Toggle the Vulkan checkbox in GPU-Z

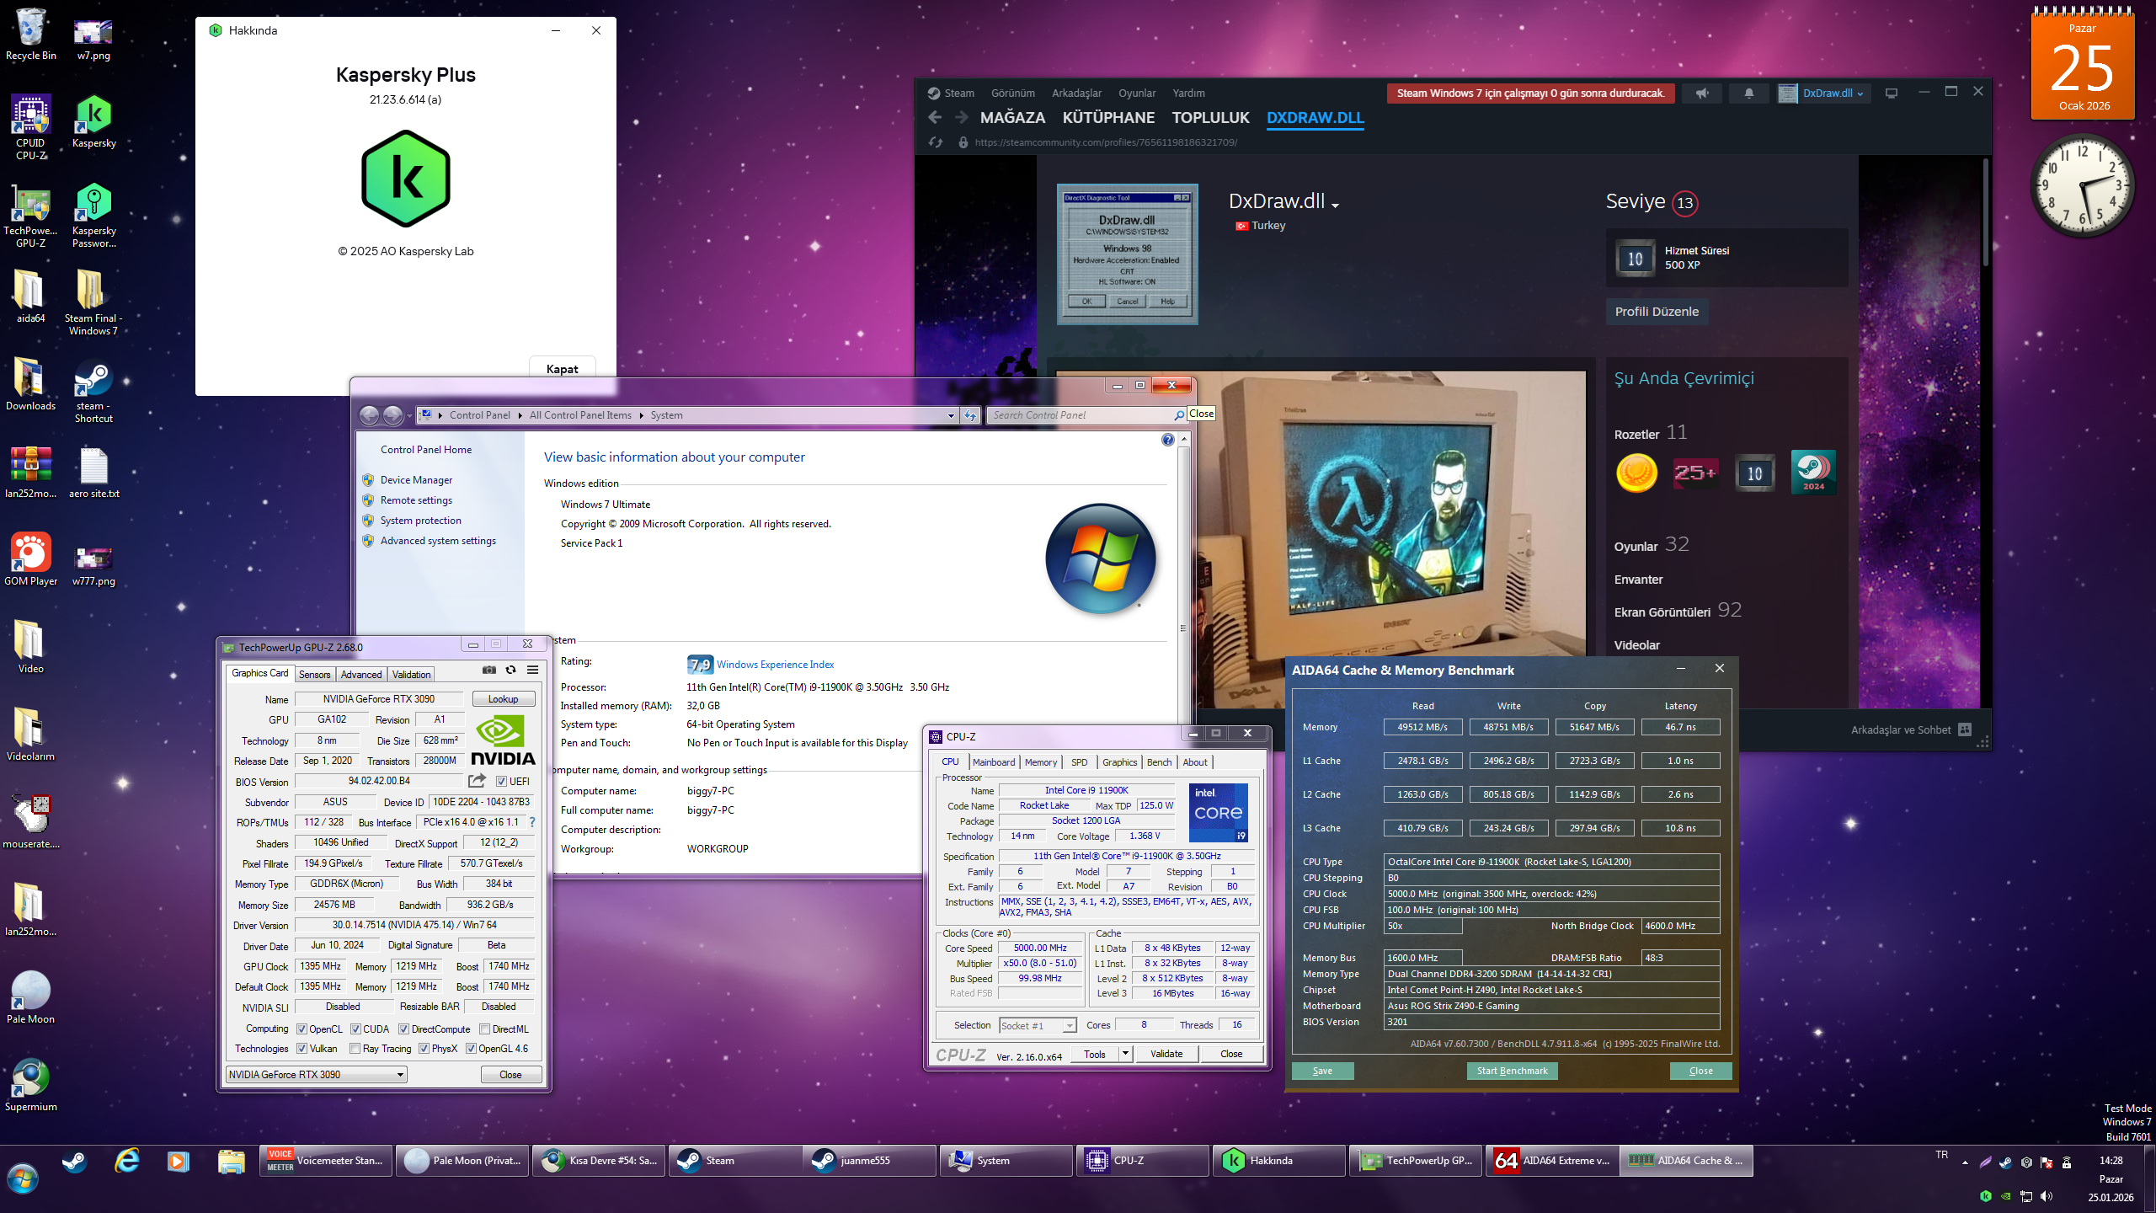pos(302,1049)
